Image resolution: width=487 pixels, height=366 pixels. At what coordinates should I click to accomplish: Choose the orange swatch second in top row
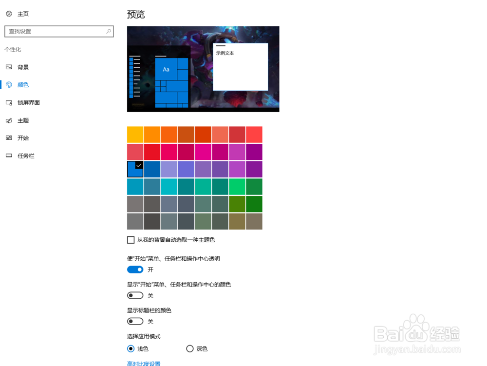pyautogui.click(x=152, y=135)
